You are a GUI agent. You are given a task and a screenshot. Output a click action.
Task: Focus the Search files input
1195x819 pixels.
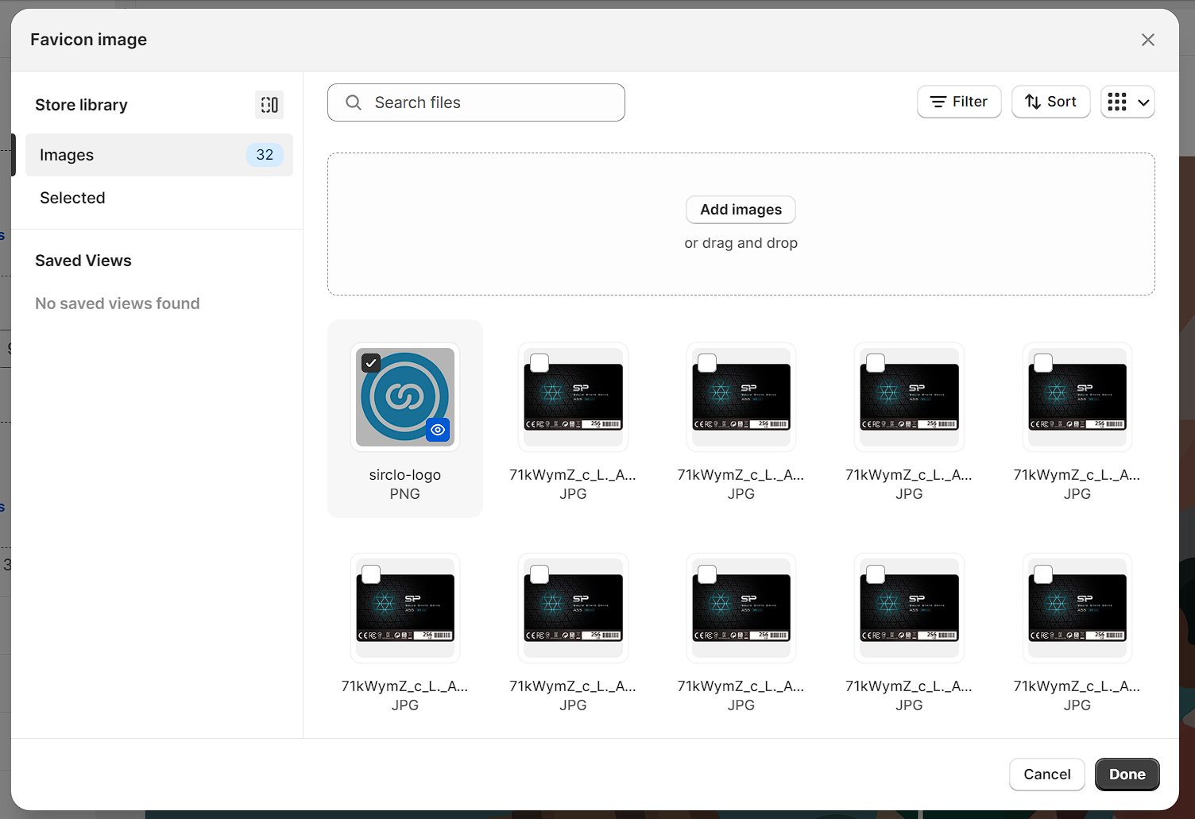pyautogui.click(x=476, y=102)
